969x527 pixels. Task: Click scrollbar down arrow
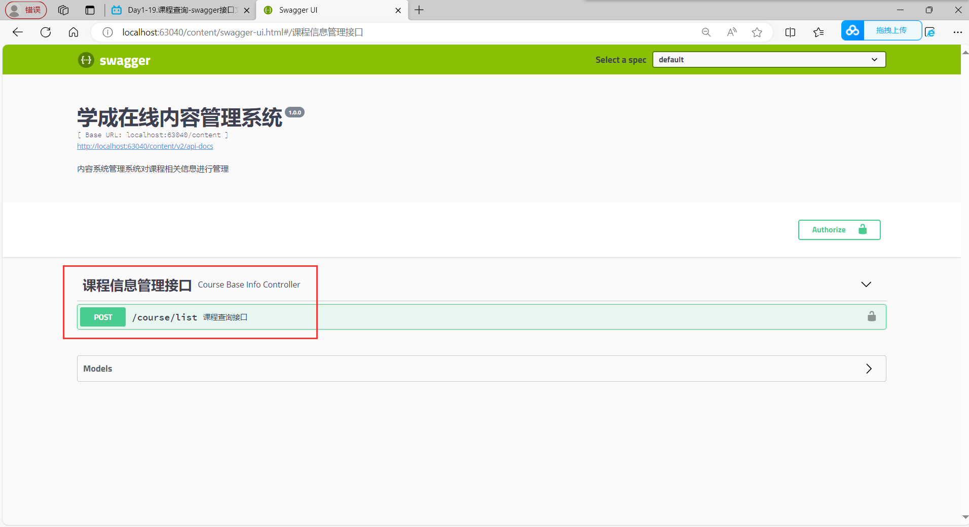tap(965, 517)
